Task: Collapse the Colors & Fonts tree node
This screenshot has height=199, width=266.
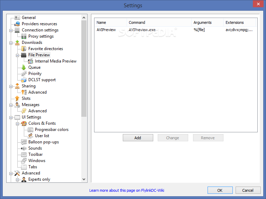Action: [x=17, y=124]
